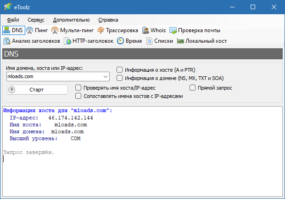Open the Мульти-пинг antenna icon

(x=55, y=30)
